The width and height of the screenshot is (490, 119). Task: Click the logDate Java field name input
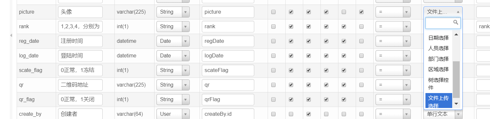[x=228, y=56]
